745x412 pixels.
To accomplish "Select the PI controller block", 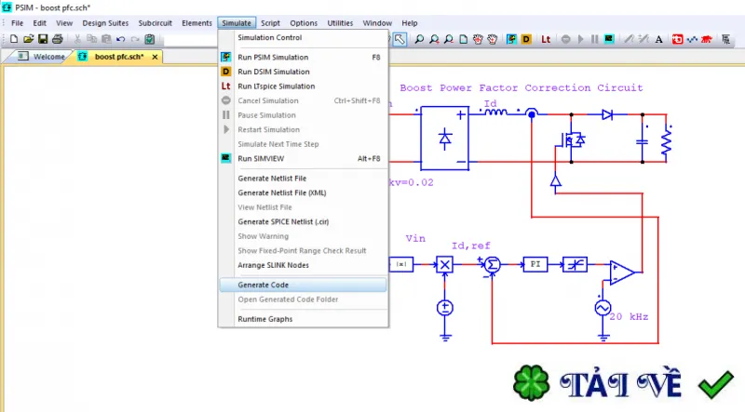I will point(535,264).
